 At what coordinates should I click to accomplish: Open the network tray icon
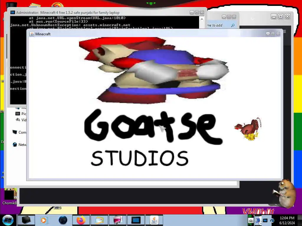click(x=258, y=221)
